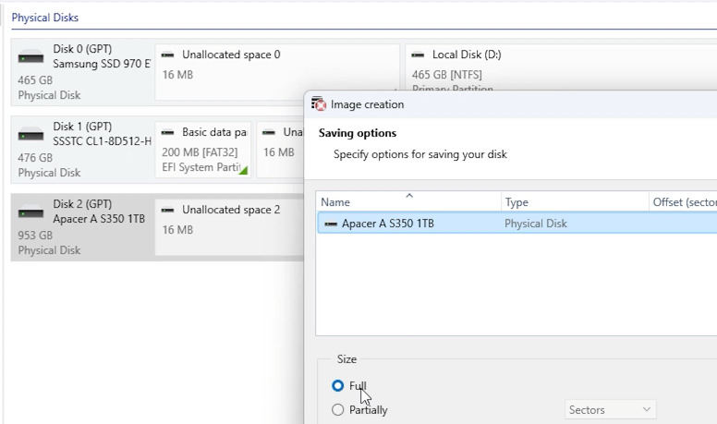Click the Physical Disks section heading

(44, 18)
